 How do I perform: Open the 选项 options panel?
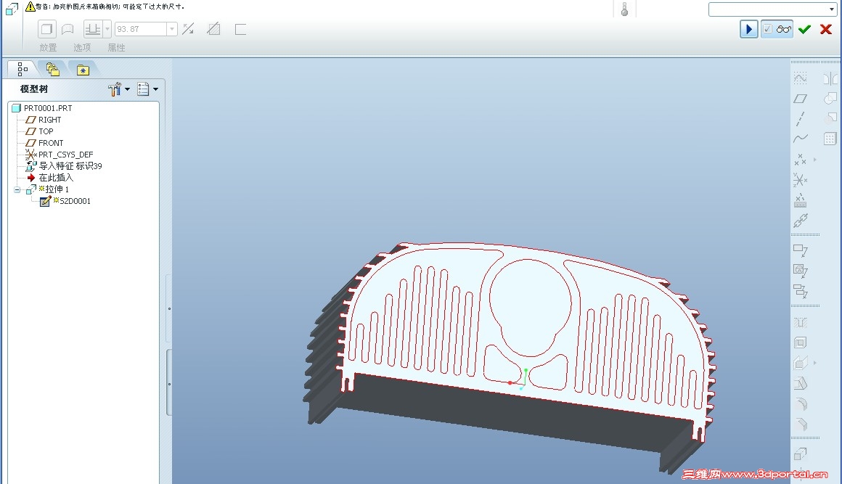(82, 47)
